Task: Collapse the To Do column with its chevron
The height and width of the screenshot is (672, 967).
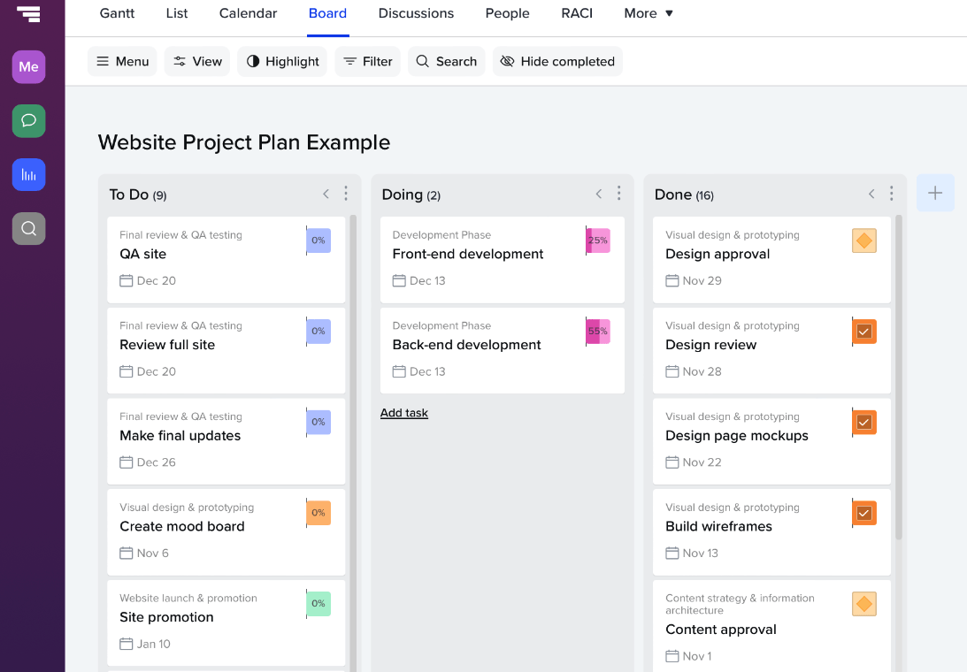Action: coord(326,193)
